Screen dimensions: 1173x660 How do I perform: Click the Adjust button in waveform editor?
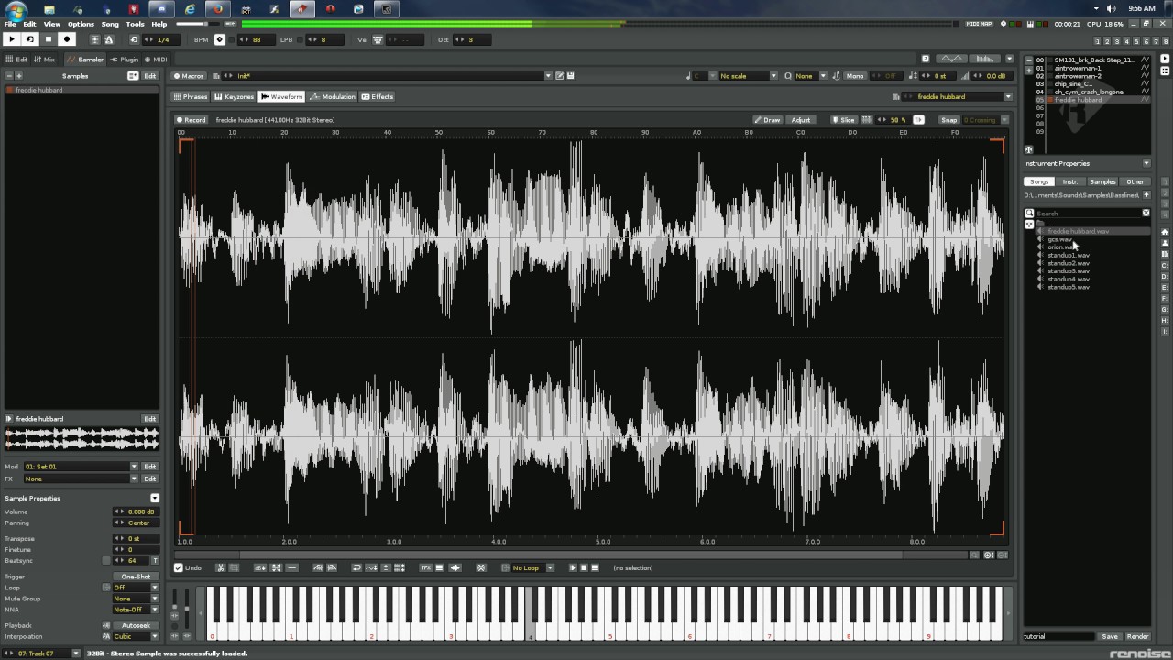point(801,120)
